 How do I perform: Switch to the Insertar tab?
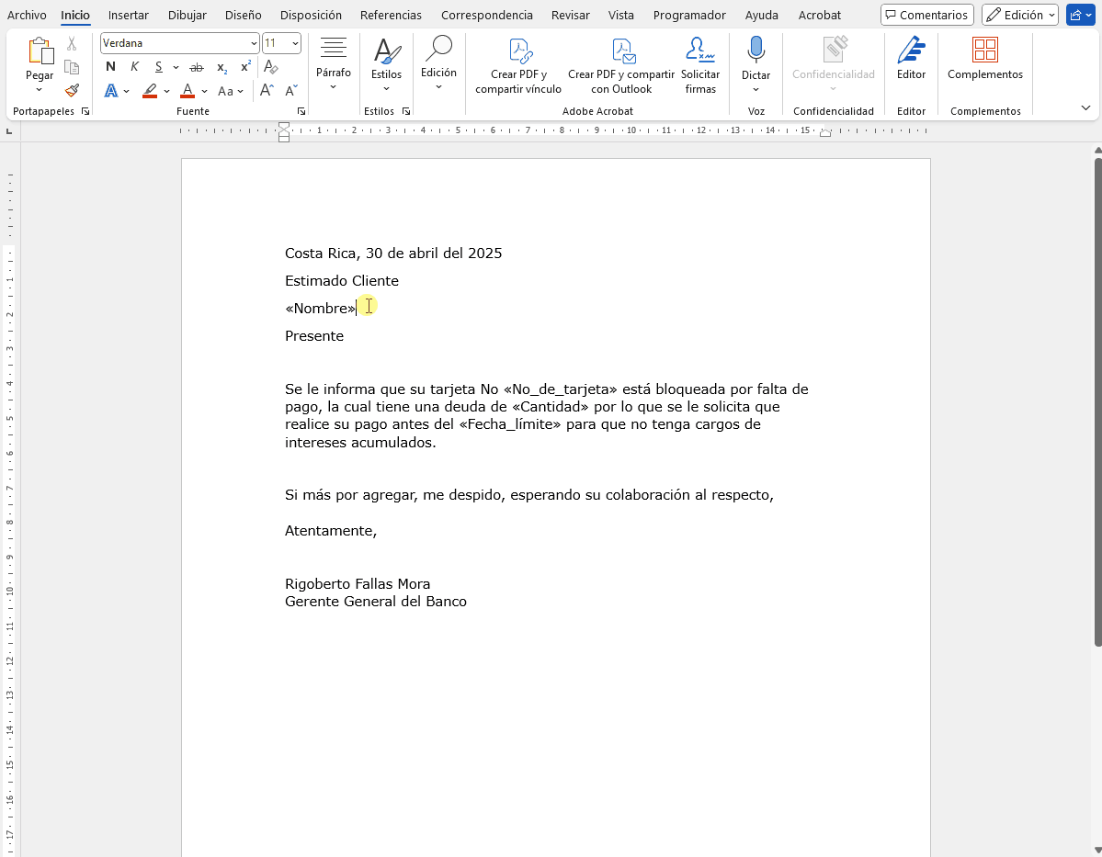[128, 15]
